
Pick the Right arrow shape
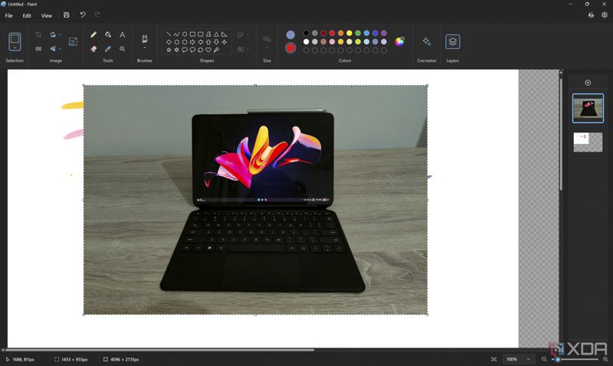[x=192, y=42]
